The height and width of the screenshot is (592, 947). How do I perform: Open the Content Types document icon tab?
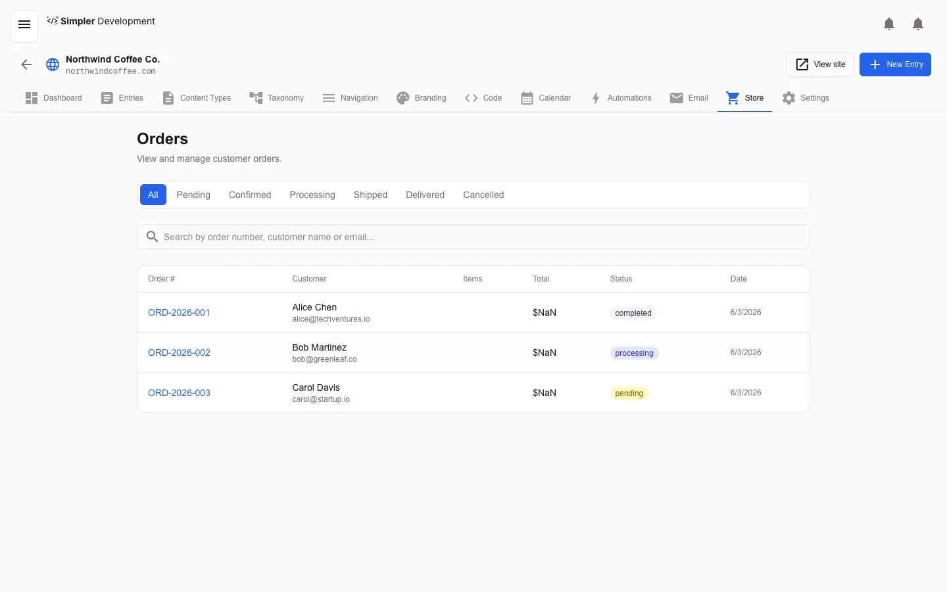[x=197, y=98]
